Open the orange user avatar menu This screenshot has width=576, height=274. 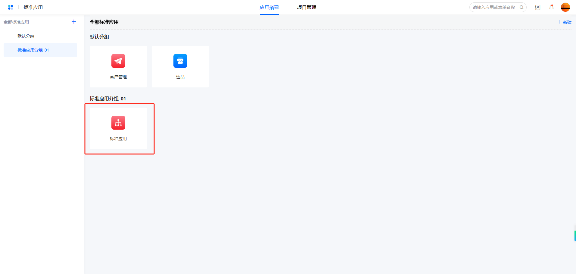[x=565, y=7]
